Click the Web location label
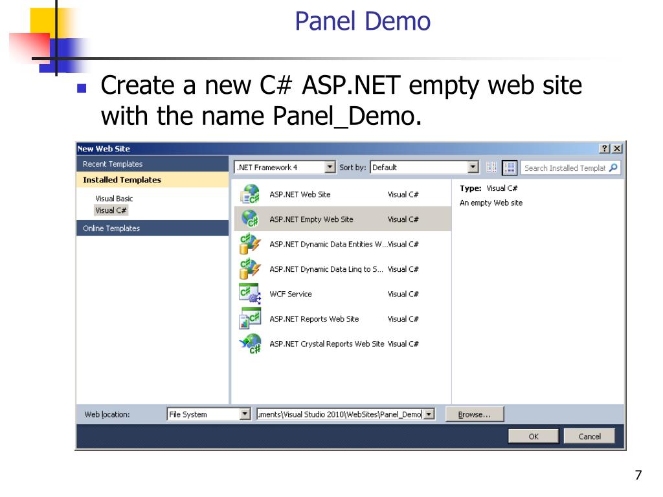Viewport: 663px width, 497px height. pos(107,415)
